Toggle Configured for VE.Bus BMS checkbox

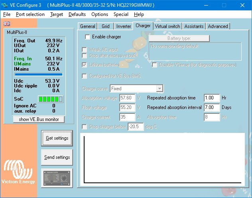(x=85, y=76)
